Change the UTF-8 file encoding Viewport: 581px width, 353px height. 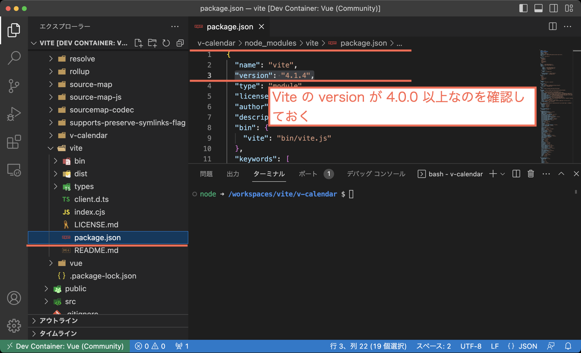[x=471, y=346]
